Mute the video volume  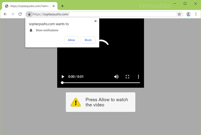pos(116,77)
